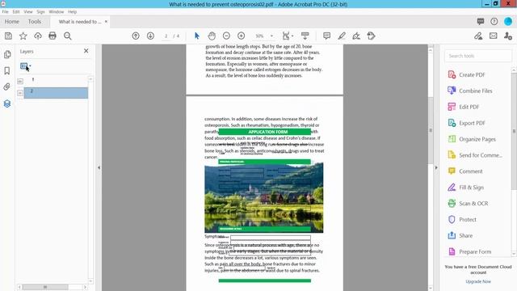Click the share with others icon
Viewport: 517px width, 291px height.
coord(508,36)
